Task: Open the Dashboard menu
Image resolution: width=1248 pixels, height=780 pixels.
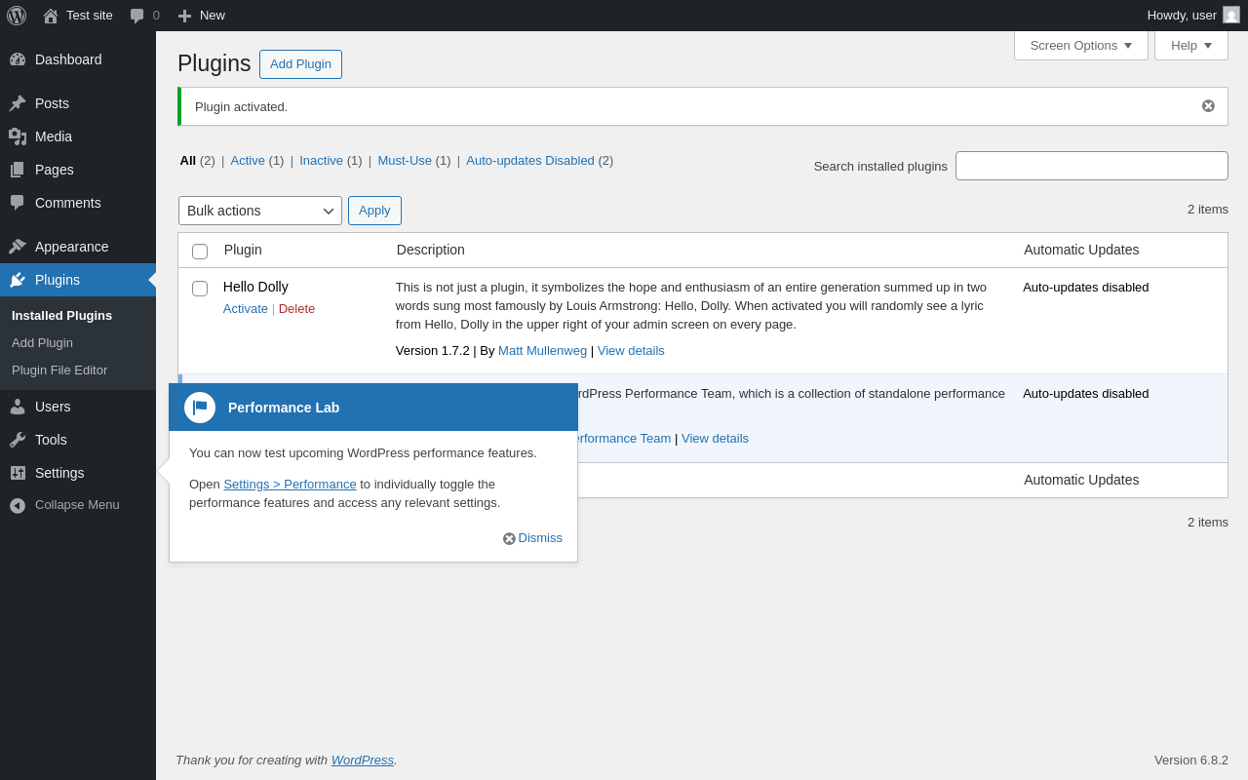Action: tap(78, 59)
